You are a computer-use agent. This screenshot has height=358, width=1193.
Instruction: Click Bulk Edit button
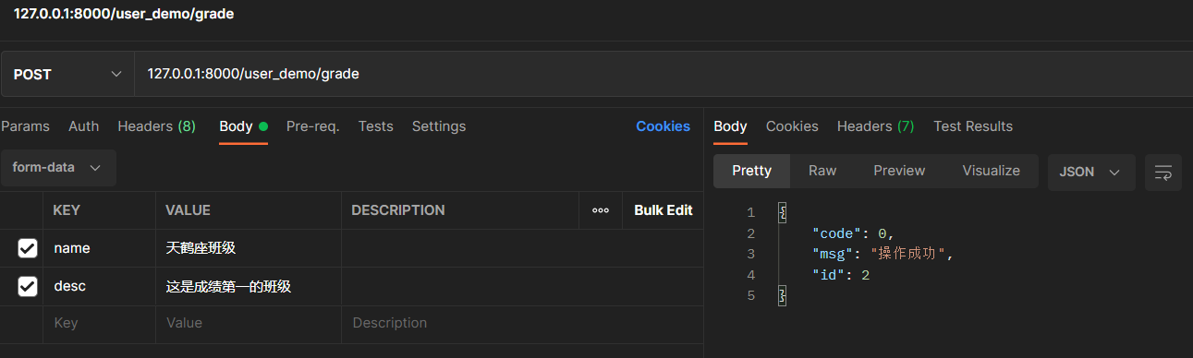(663, 210)
